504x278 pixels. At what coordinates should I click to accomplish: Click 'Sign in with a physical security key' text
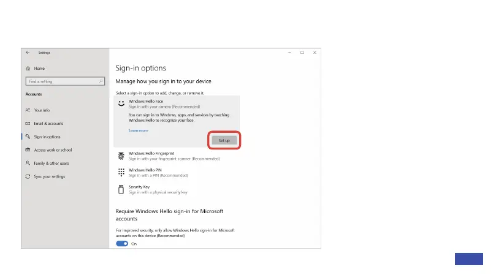pyautogui.click(x=158, y=192)
